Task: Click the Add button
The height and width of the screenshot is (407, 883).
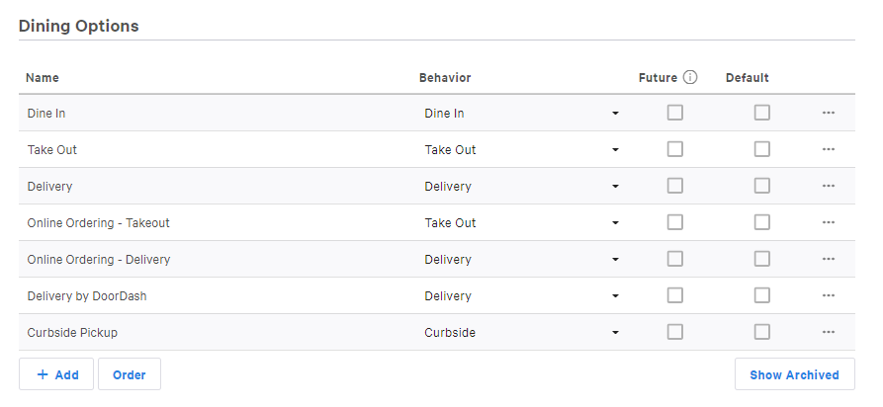Action: point(56,374)
